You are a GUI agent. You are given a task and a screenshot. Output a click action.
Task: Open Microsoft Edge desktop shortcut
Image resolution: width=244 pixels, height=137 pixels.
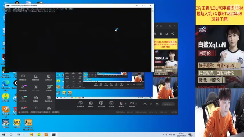[5, 86]
